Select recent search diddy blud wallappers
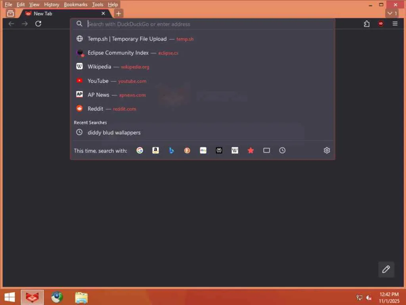Image resolution: width=406 pixels, height=305 pixels. pyautogui.click(x=203, y=133)
